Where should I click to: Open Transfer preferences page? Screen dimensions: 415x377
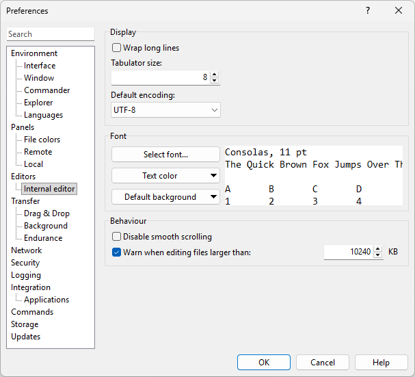point(25,201)
